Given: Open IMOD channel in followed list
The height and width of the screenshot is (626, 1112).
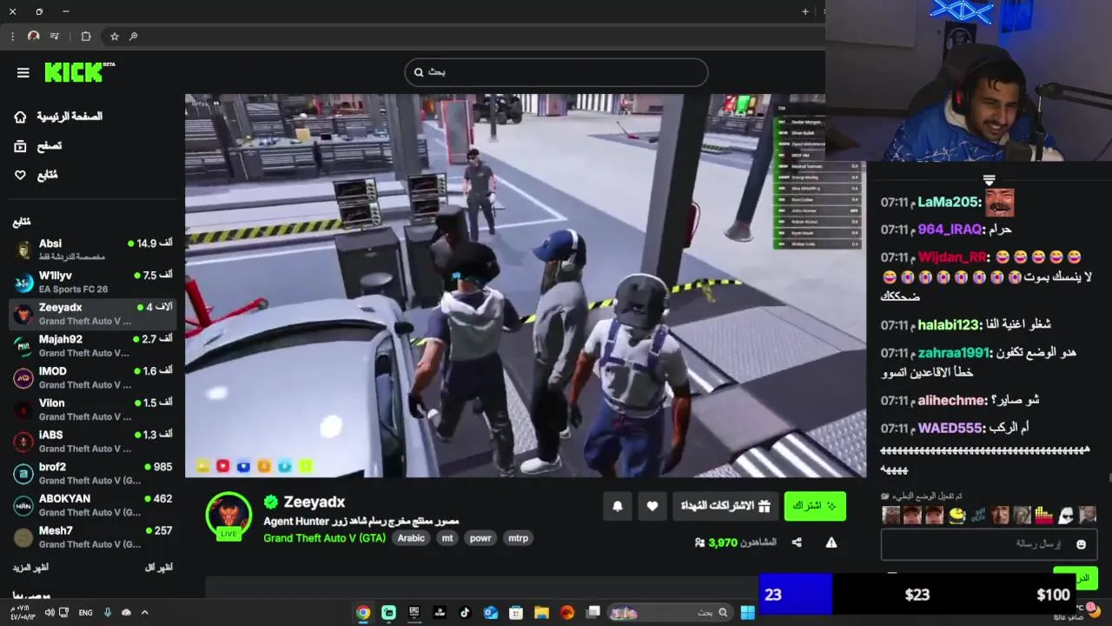Looking at the screenshot, I should [92, 377].
